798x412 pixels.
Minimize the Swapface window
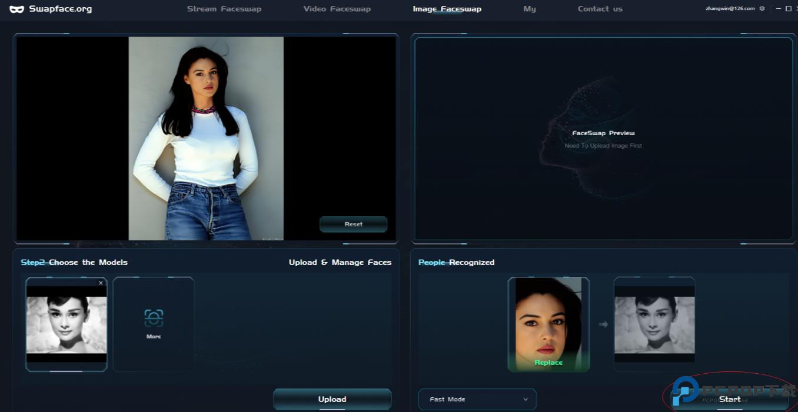tap(779, 9)
